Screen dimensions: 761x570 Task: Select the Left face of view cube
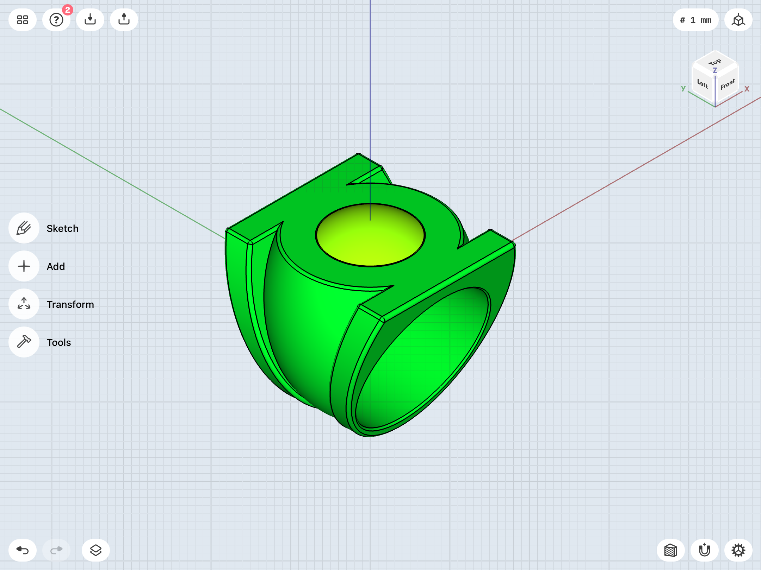coord(703,84)
